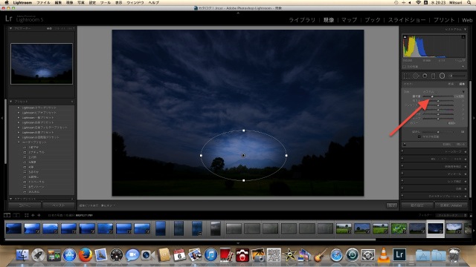Select the Graduated Filter tool
The width and height of the screenshot is (476, 267).
click(x=433, y=76)
